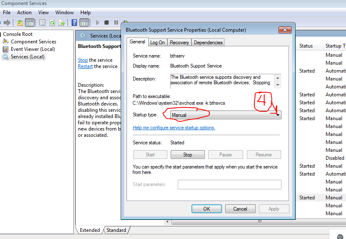This screenshot has height=239, width=346.
Task: Click the Stop Service square icon in toolbar
Action: point(107,23)
